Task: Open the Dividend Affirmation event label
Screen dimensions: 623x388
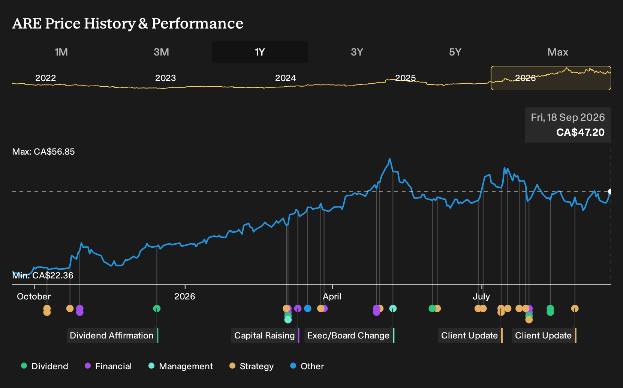Action: 113,335
